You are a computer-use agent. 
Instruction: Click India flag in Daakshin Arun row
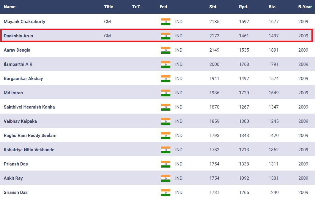[x=166, y=36]
